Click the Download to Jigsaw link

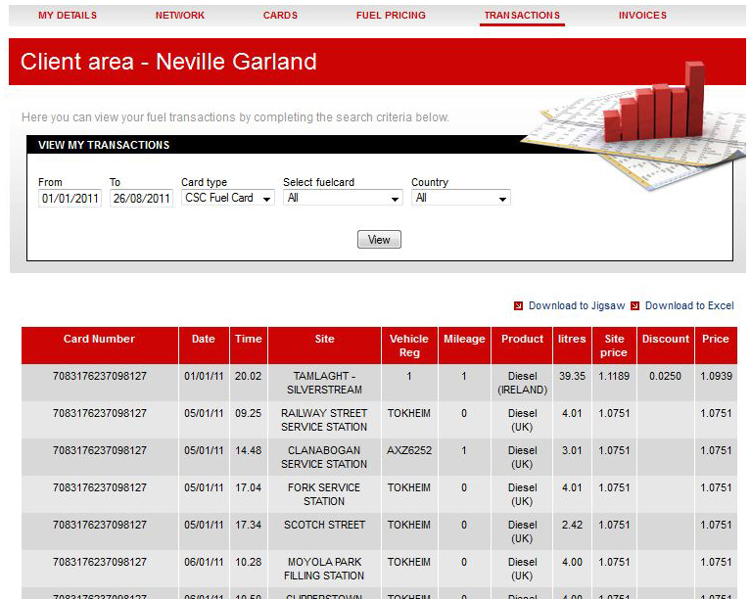[x=577, y=305]
